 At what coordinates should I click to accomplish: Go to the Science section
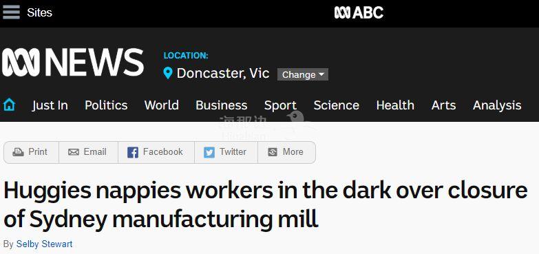click(x=337, y=105)
